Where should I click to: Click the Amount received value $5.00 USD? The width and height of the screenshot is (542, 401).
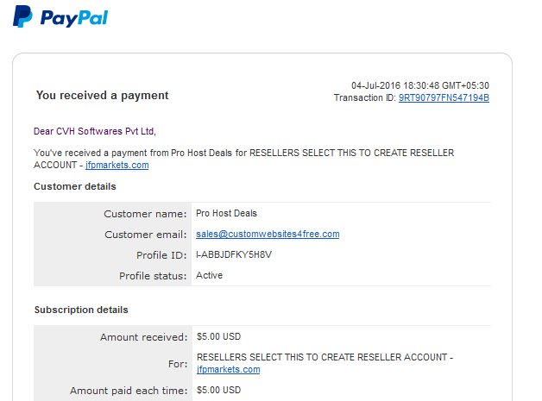218,336
